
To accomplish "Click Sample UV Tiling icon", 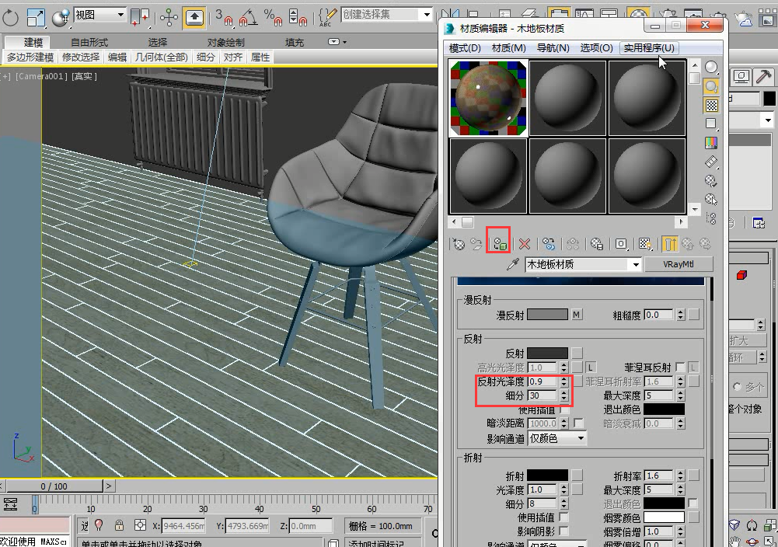I will pos(711,124).
